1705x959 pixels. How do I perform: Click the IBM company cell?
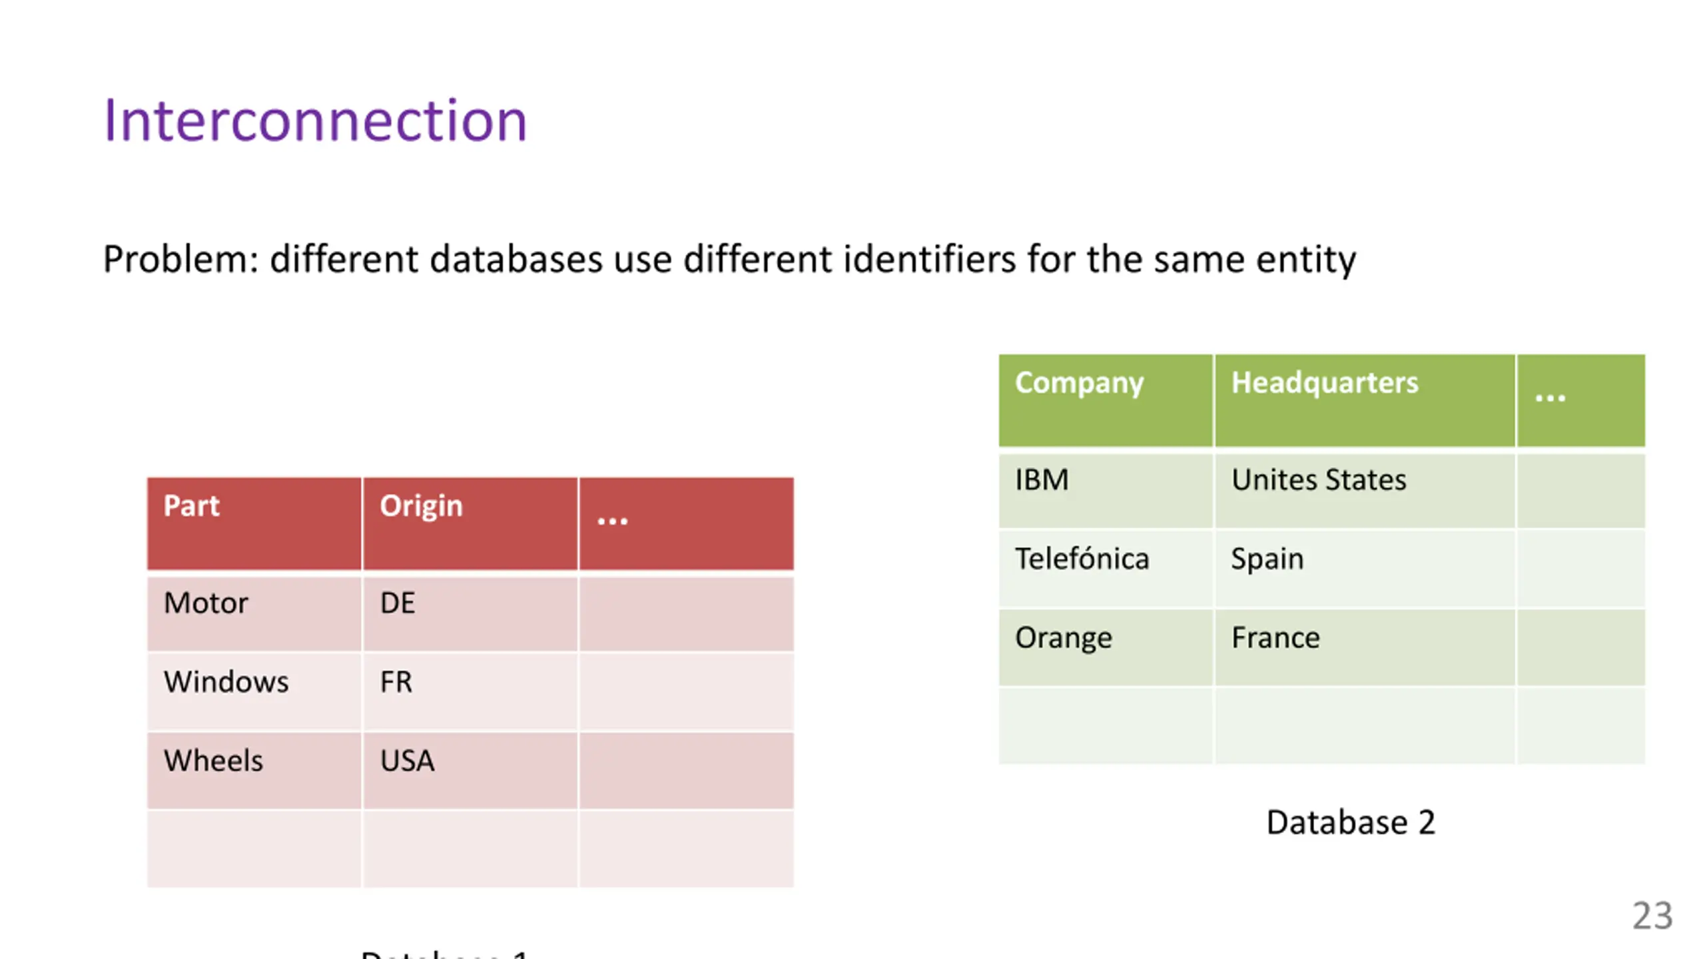pos(1106,490)
